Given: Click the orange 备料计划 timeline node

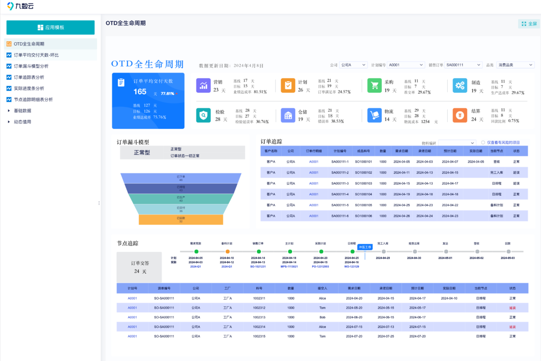Looking at the screenshot, I should pos(227,251).
